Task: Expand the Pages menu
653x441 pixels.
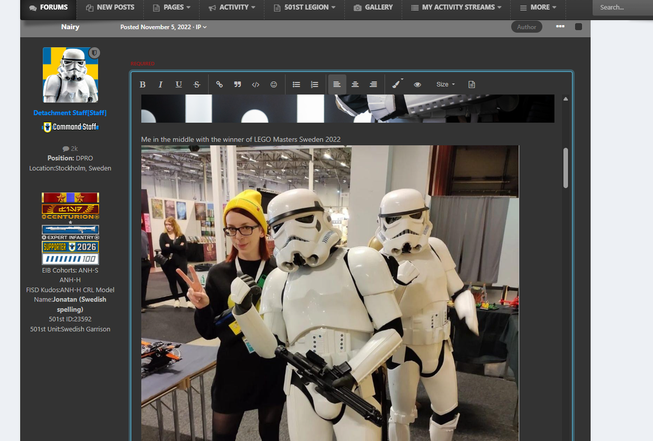Action: click(171, 8)
